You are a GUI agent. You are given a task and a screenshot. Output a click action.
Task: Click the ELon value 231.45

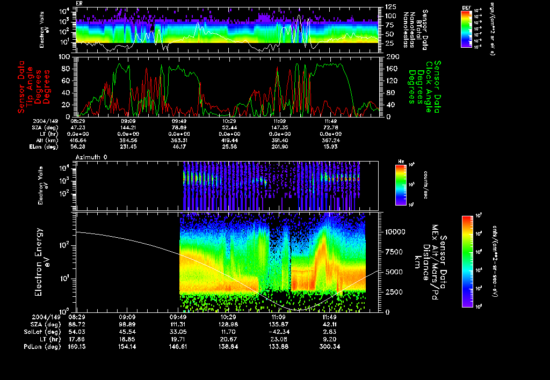coord(128,147)
